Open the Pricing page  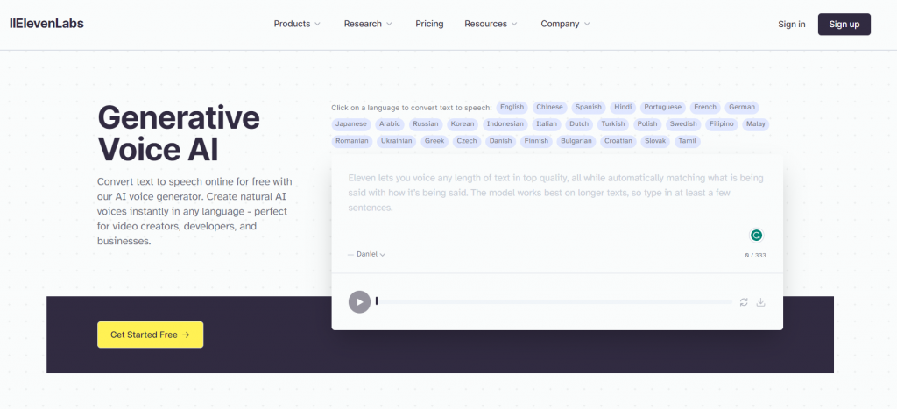tap(429, 24)
